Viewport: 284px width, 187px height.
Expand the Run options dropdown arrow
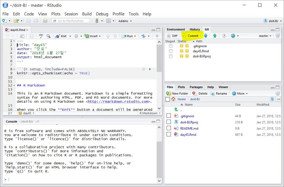pyautogui.click(x=135, y=36)
